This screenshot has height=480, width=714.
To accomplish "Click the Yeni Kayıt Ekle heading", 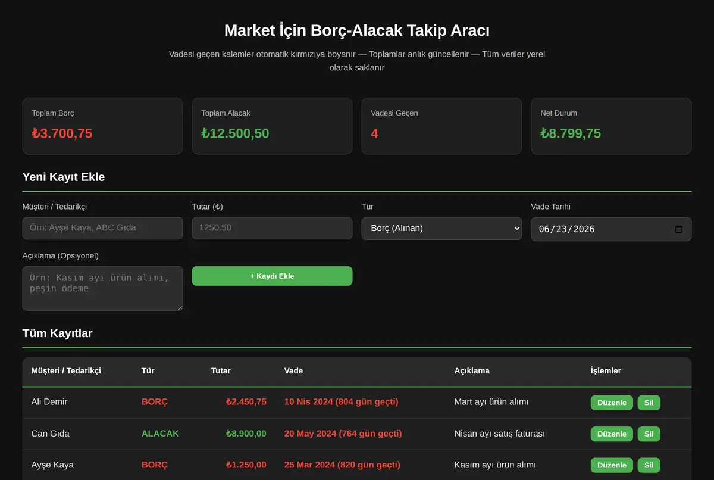I will 64,177.
